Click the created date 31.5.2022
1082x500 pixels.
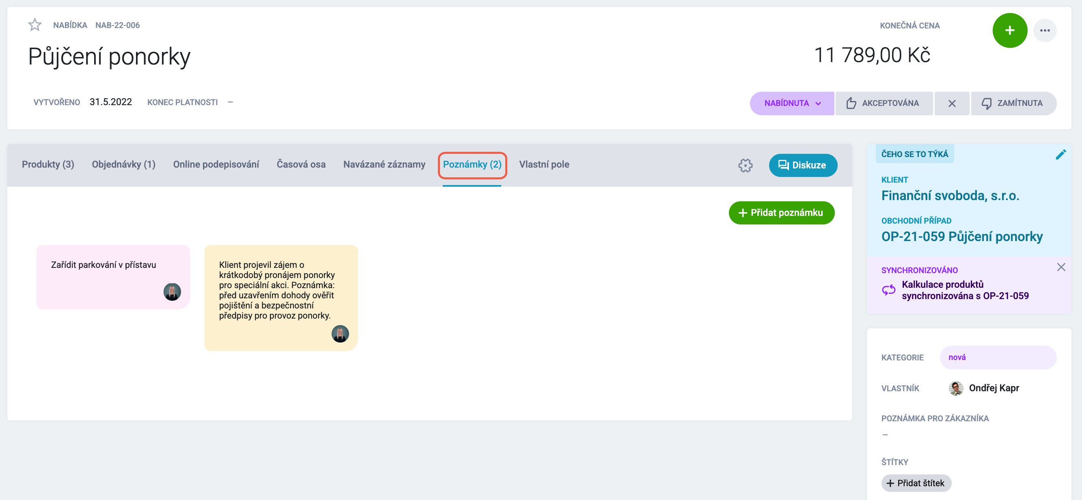pos(110,102)
